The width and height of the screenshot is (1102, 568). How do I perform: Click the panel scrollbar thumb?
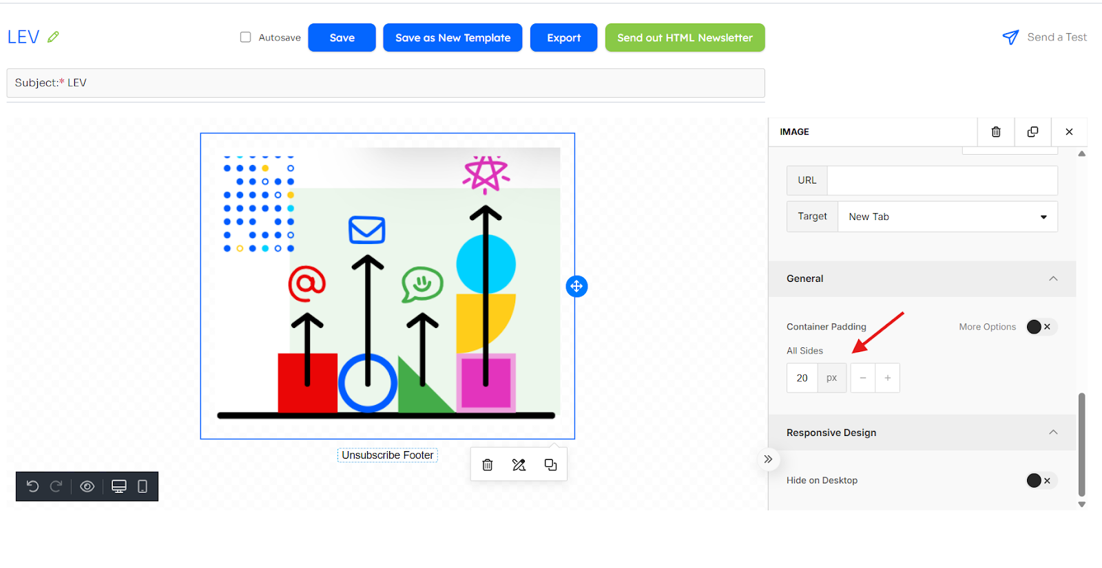pos(1081,444)
